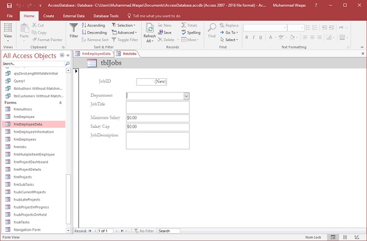Open the Department combo box dropdown
367x241 pixels.
click(x=187, y=96)
